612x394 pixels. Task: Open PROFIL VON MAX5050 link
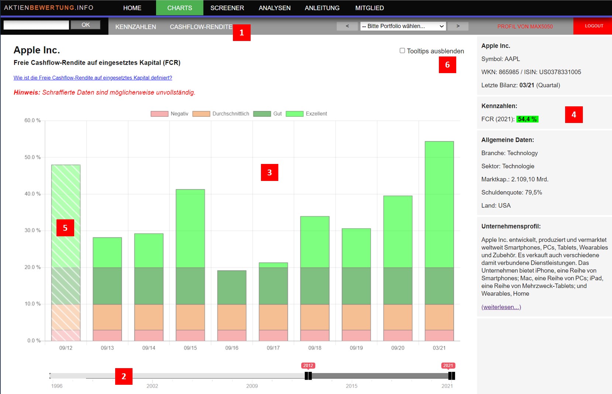click(525, 26)
